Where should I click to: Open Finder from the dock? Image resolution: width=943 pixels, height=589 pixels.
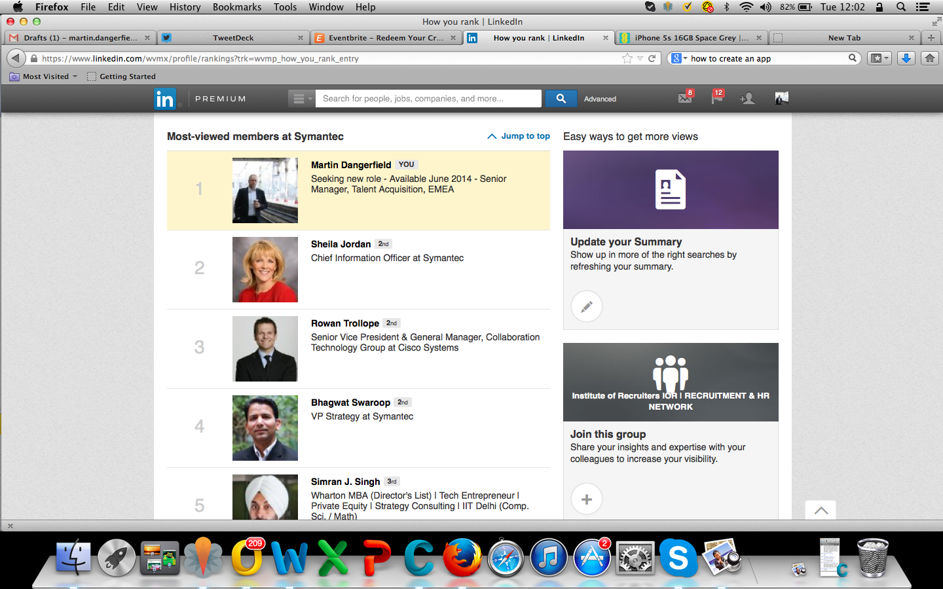73,557
